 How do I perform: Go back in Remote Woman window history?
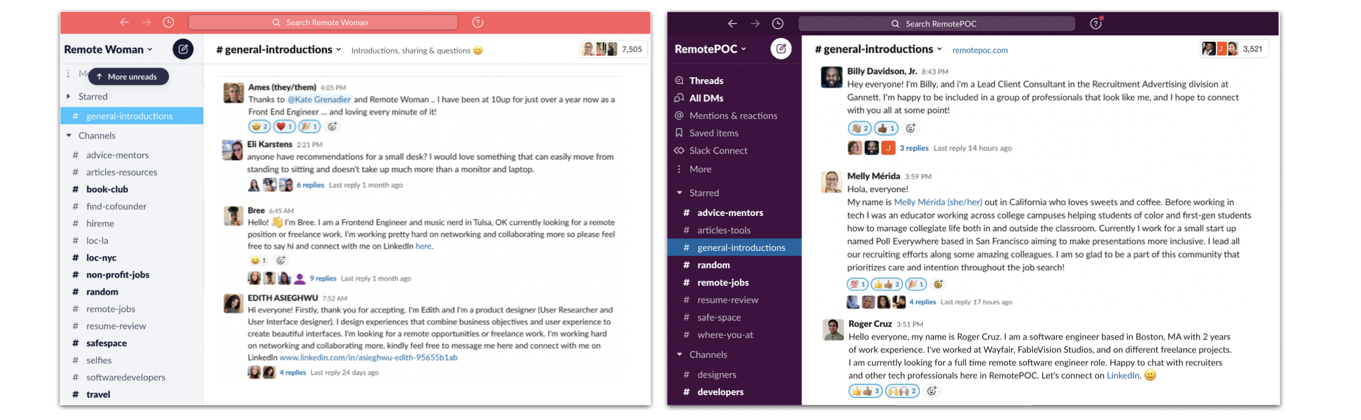pyautogui.click(x=124, y=22)
